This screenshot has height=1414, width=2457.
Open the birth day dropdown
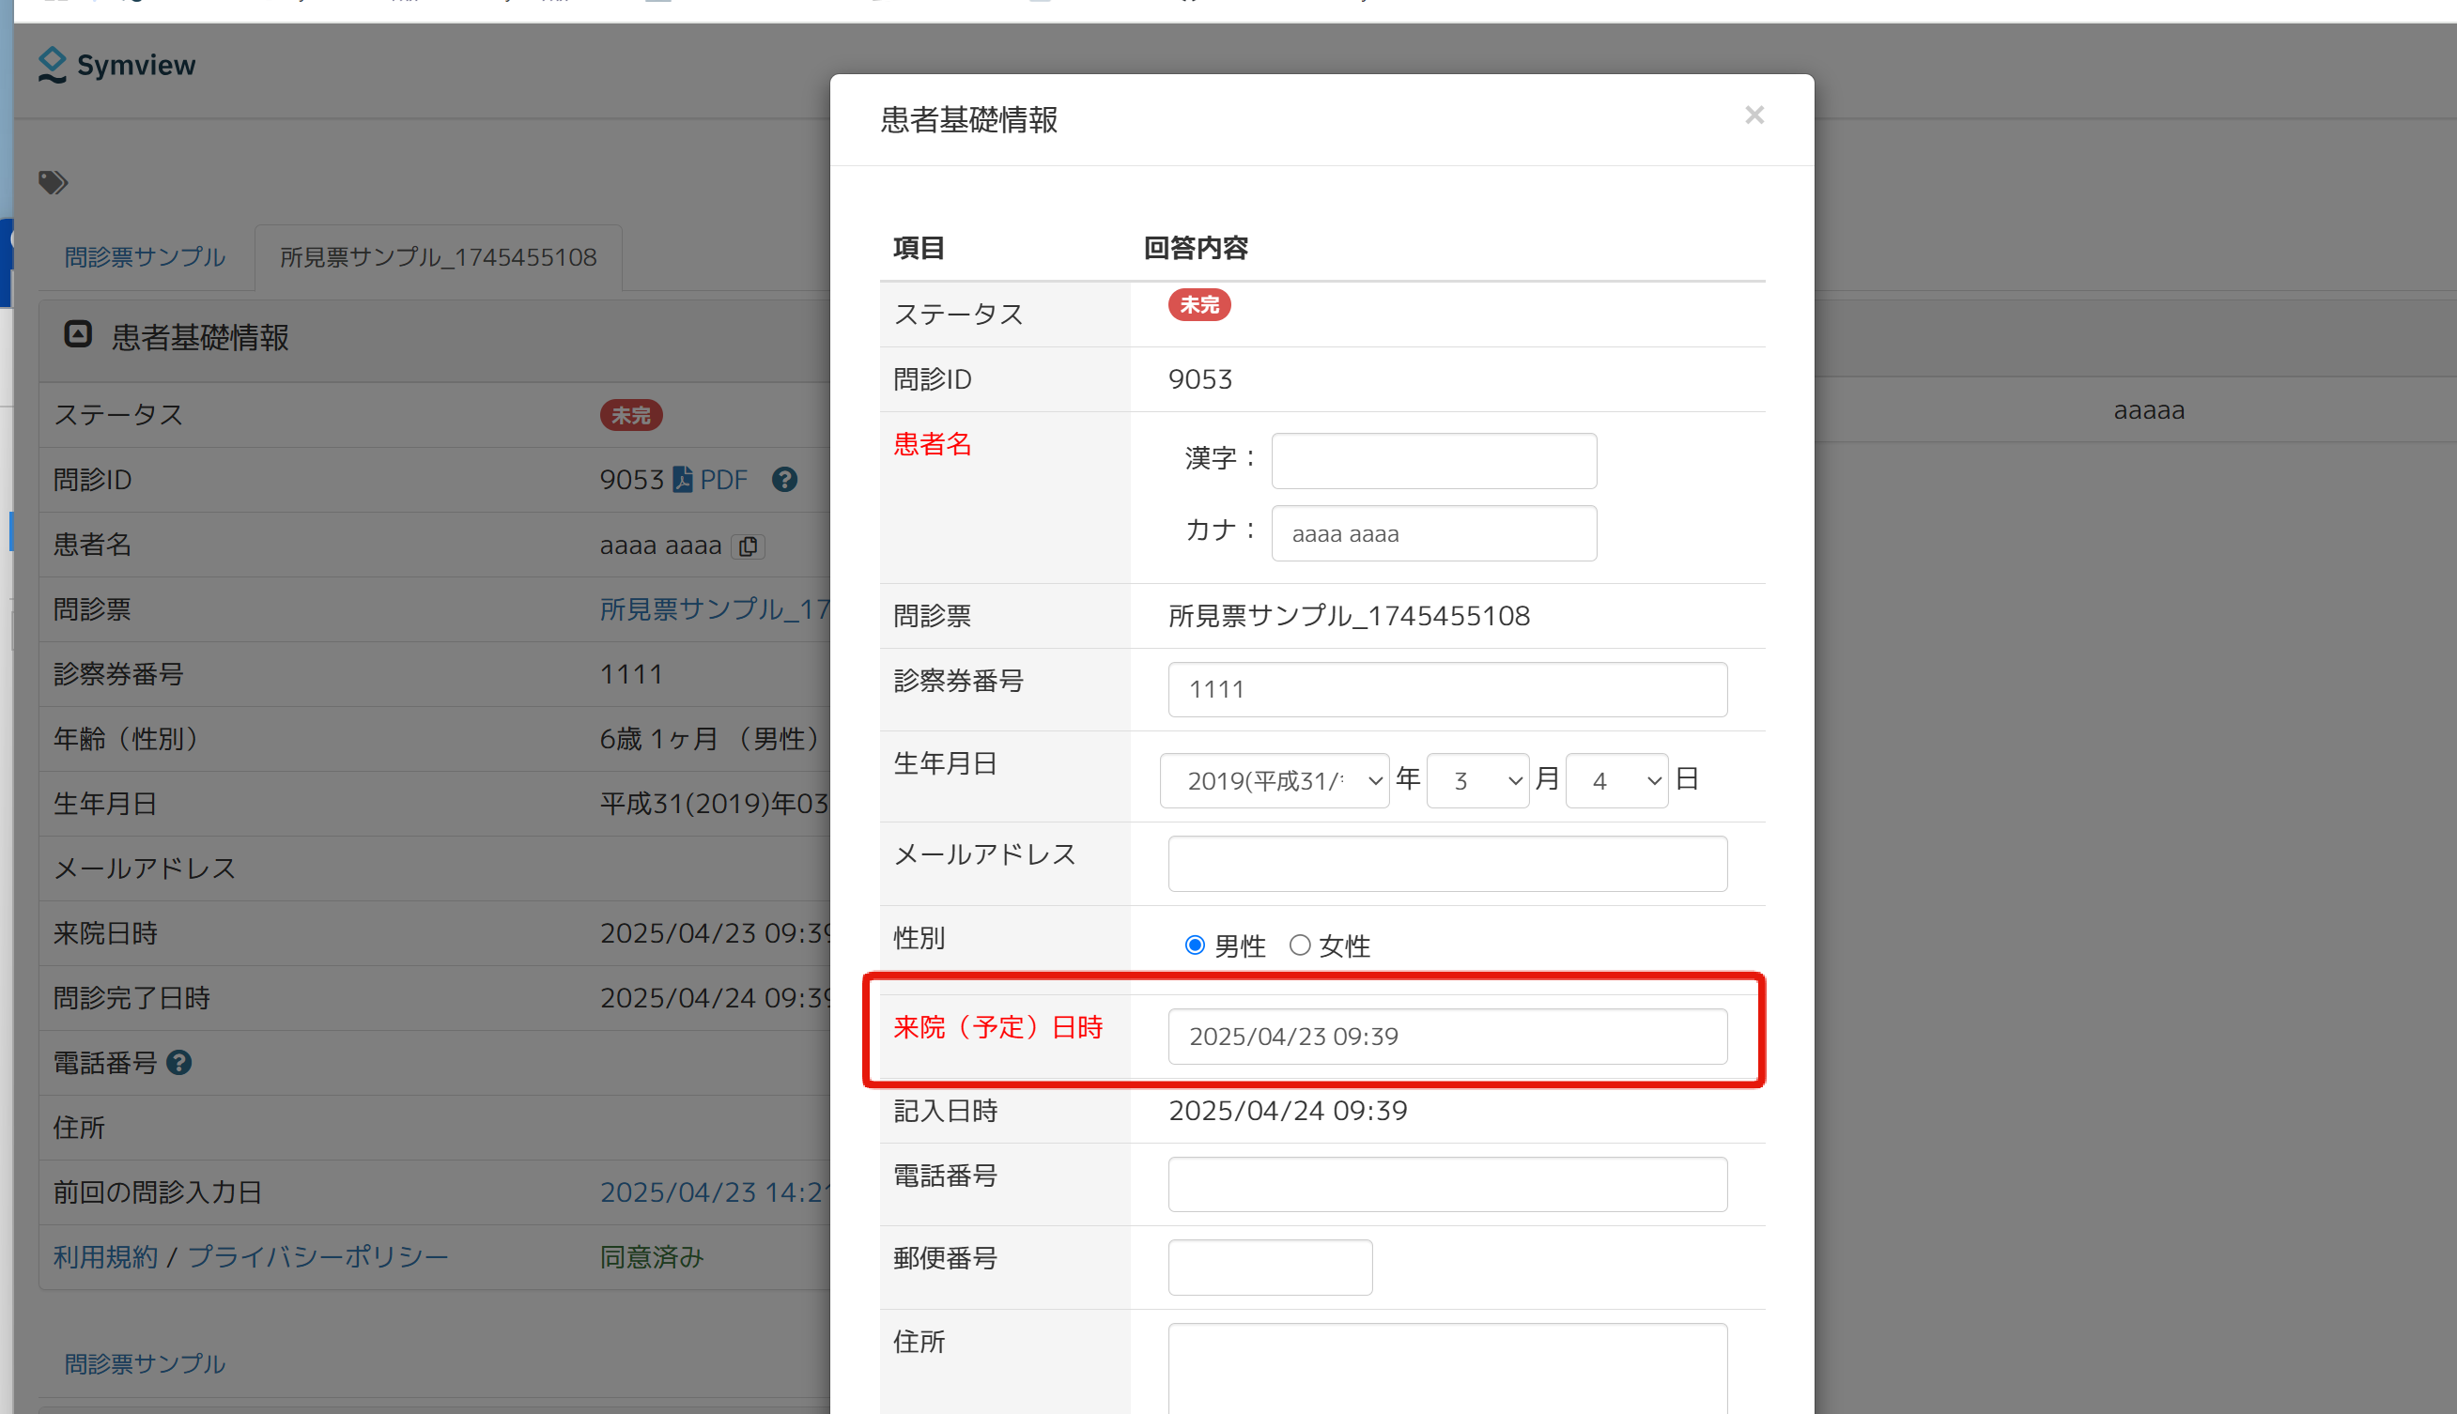(1616, 781)
